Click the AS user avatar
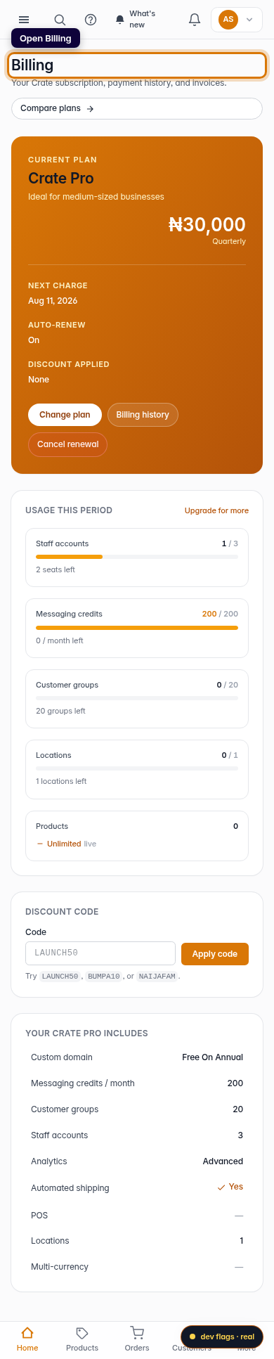 (x=228, y=20)
